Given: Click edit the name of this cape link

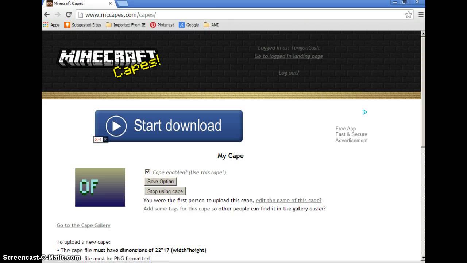Looking at the screenshot, I should coord(289,201).
